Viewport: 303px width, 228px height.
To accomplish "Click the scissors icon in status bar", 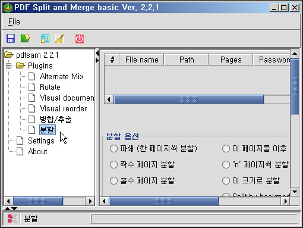I will pyautogui.click(x=12, y=218).
